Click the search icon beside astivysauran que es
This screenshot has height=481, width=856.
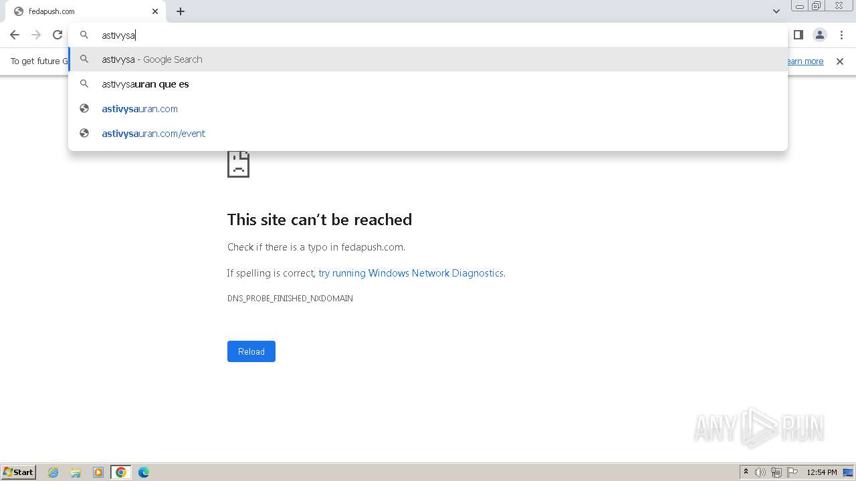[84, 84]
